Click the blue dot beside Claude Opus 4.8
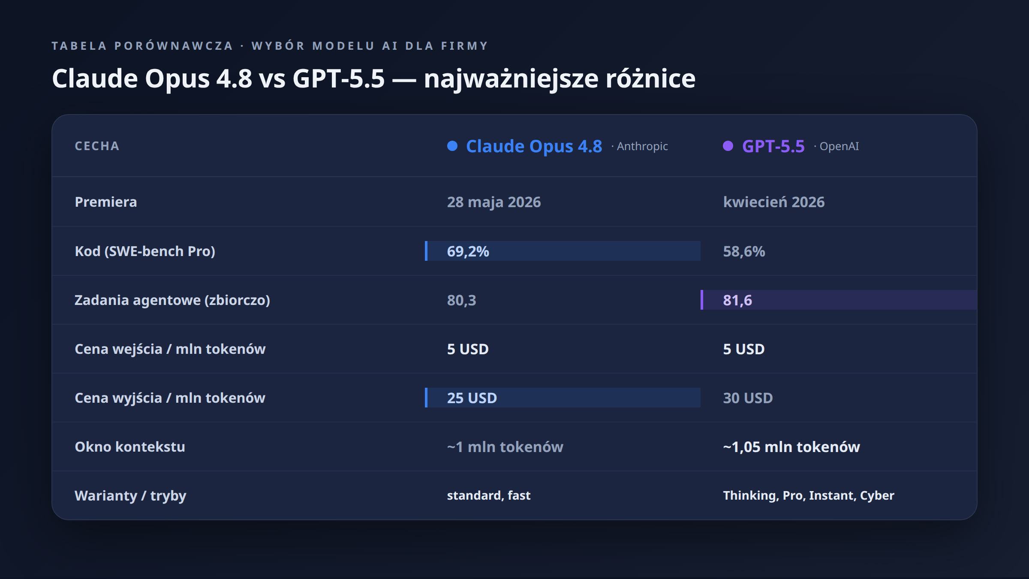 tap(452, 146)
